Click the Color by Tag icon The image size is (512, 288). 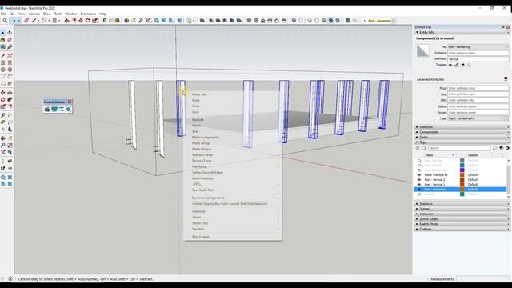point(502,148)
